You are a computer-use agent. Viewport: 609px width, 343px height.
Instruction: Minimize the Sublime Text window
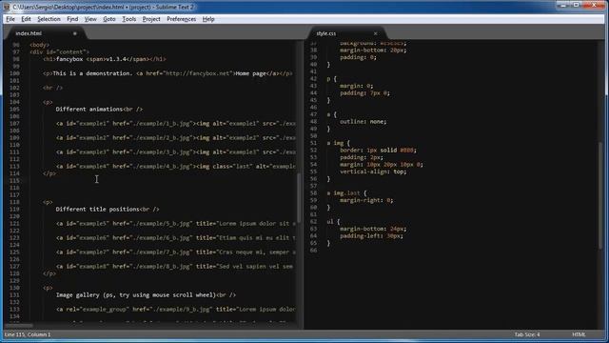563,5
